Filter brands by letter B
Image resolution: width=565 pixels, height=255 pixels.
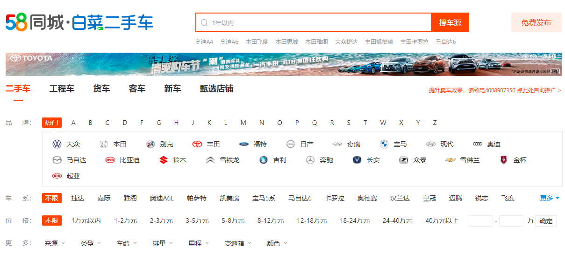90,123
